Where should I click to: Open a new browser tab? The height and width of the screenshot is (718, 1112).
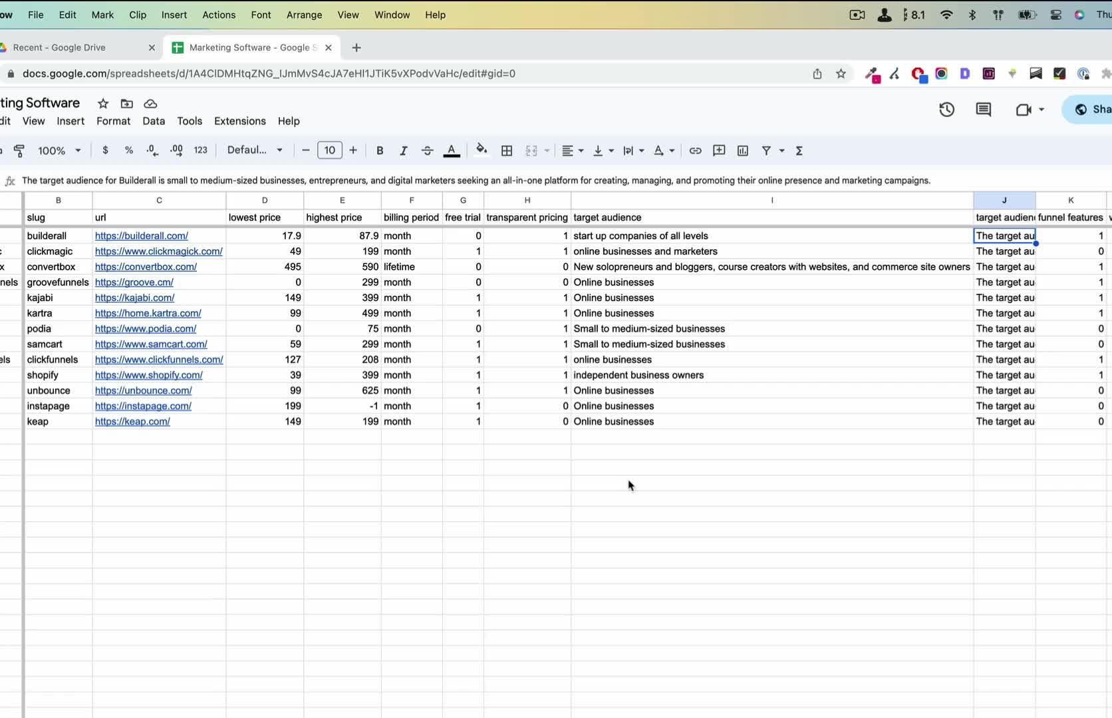pos(356,47)
